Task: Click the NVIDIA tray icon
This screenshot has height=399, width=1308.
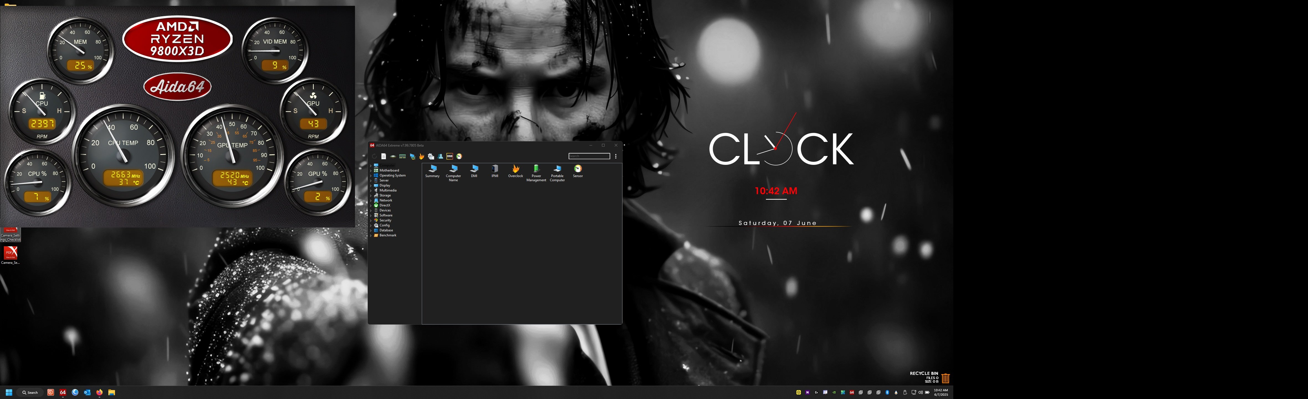Action: coord(834,392)
